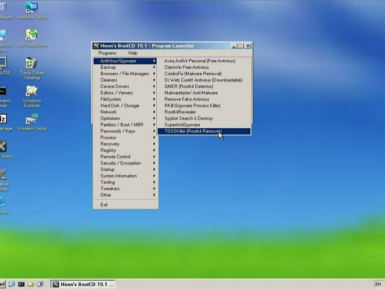
Task: Open the Cleaners submenu
Action: tap(125, 80)
